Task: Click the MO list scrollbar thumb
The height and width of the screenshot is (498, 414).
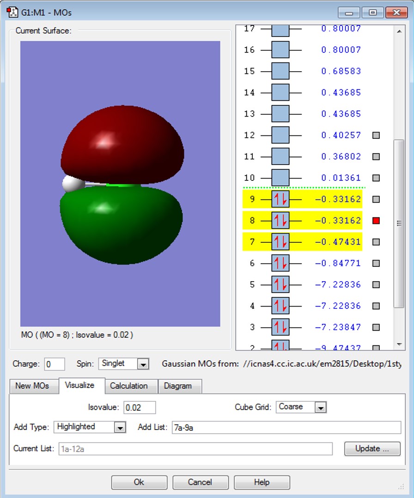Action: (x=399, y=223)
